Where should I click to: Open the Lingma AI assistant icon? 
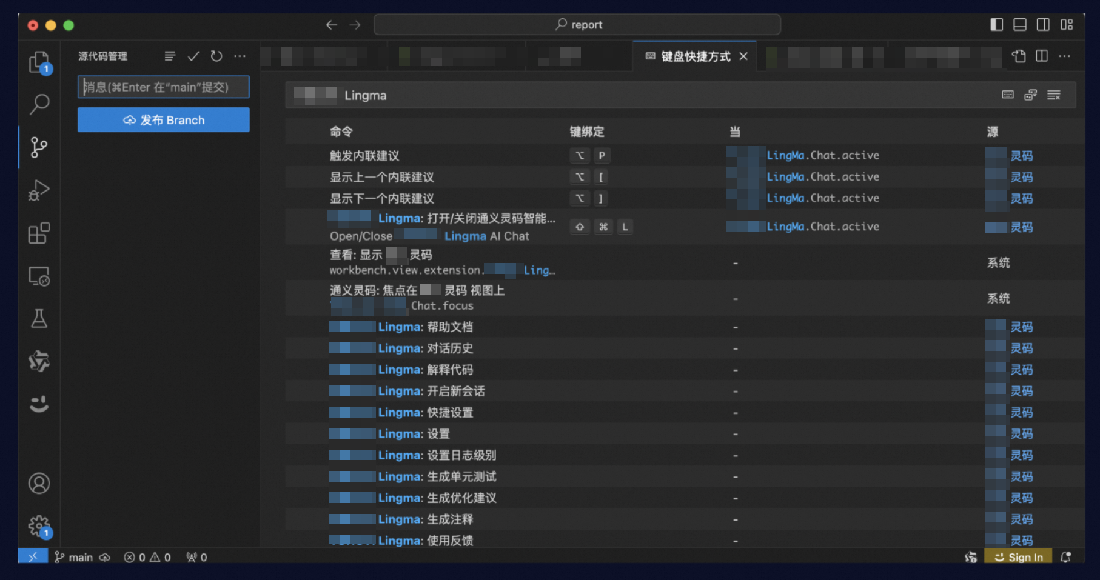click(x=39, y=361)
